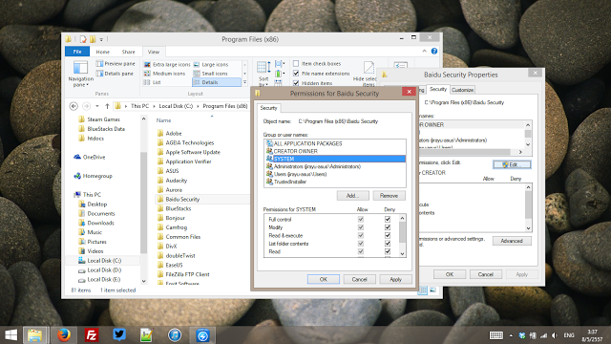Click the Navigation pane icon

(80, 68)
